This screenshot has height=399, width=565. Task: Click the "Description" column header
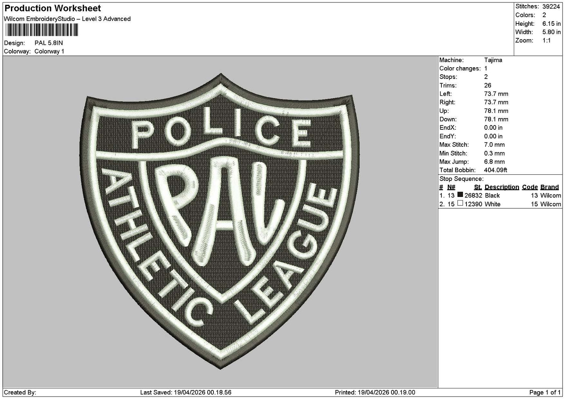[x=502, y=187]
